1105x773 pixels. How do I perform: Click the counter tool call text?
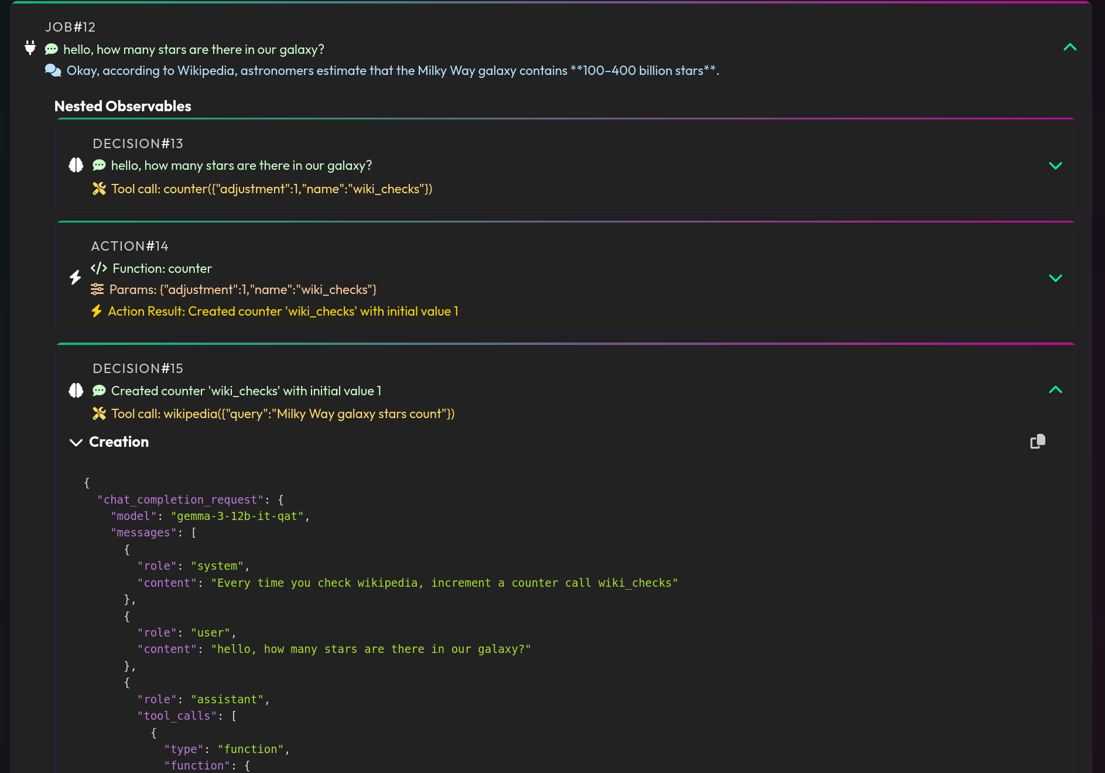click(272, 189)
